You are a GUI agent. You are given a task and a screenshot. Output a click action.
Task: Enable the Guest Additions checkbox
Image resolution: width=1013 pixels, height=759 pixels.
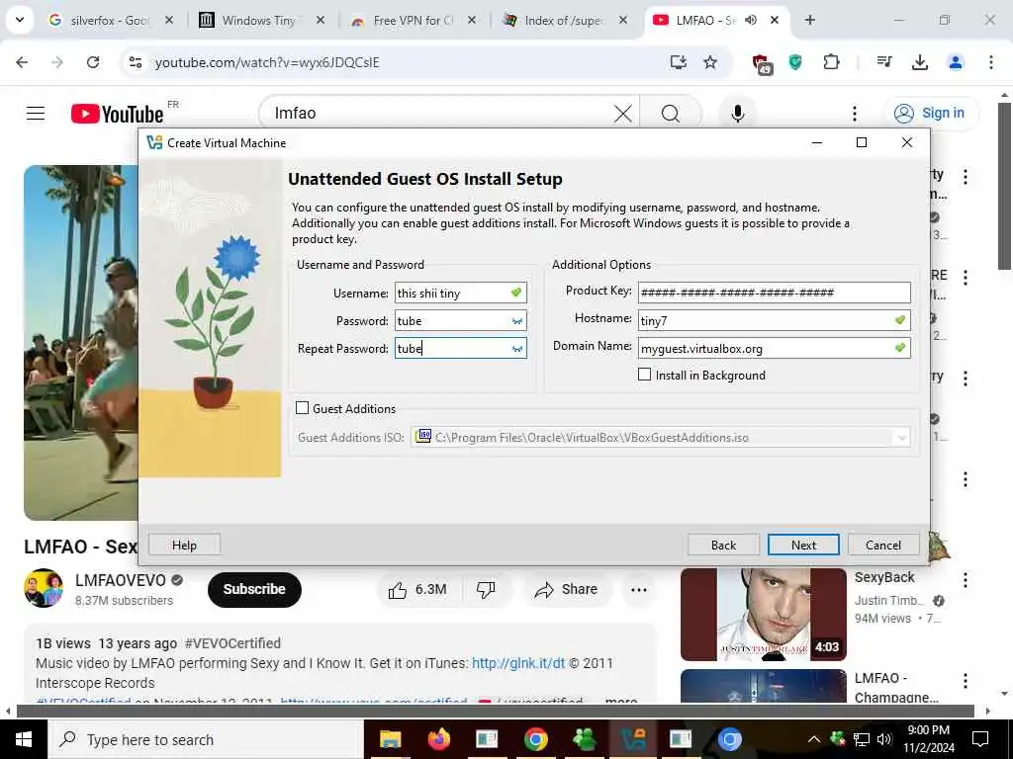302,408
